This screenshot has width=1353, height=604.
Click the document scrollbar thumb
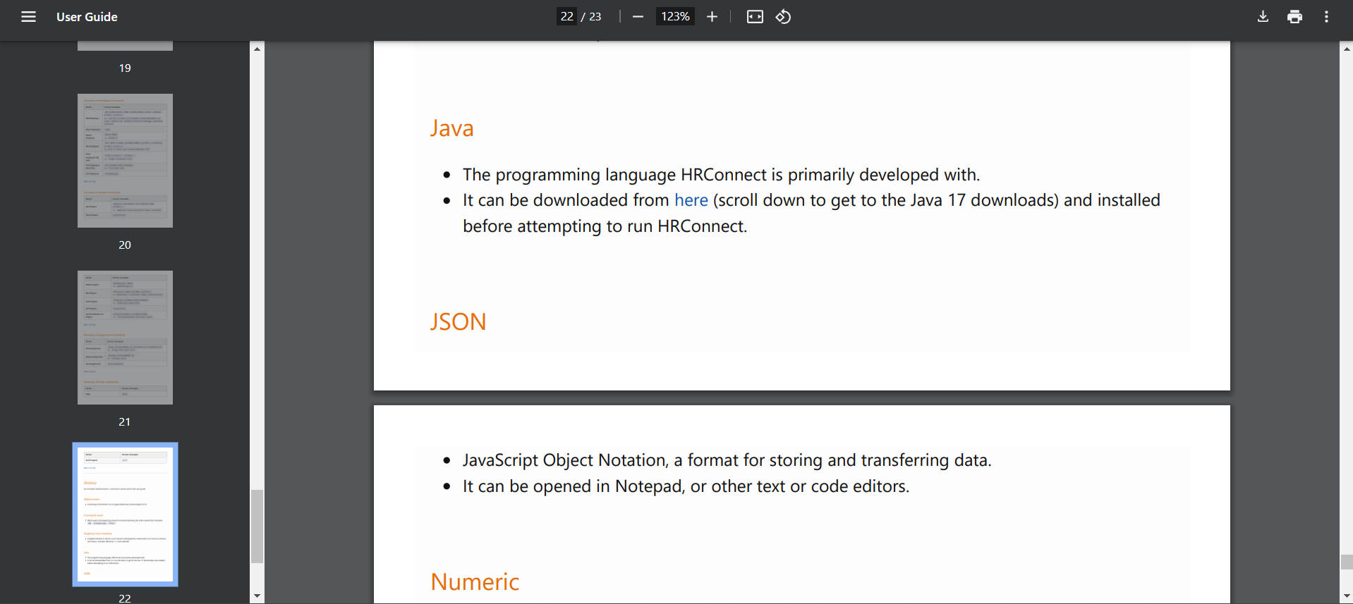[x=1347, y=562]
